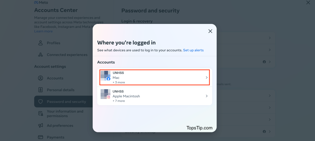Image resolution: width=315 pixels, height=141 pixels.
Task: Click the Personal details ID card icon
Action: click(41, 90)
